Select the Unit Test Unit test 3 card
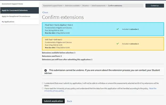Screen dimensions: 166x105 click(103, 43)
